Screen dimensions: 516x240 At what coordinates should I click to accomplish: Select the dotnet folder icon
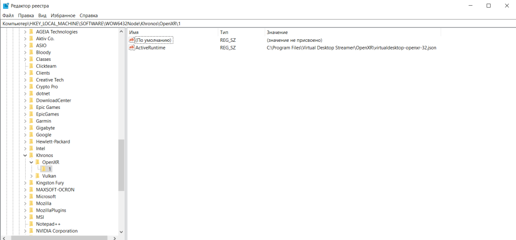31,93
